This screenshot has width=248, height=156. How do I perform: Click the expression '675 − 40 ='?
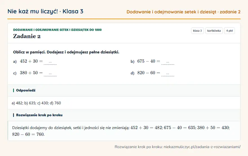click(x=149, y=61)
